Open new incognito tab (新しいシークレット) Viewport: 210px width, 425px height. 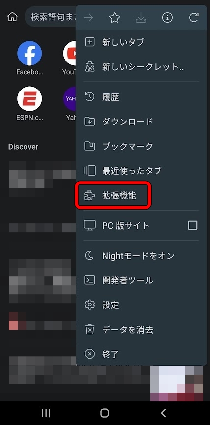(141, 67)
